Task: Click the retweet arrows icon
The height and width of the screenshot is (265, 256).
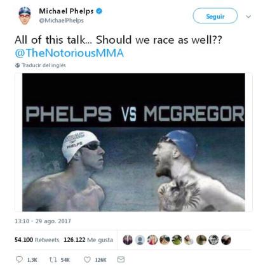Action: tap(52, 259)
